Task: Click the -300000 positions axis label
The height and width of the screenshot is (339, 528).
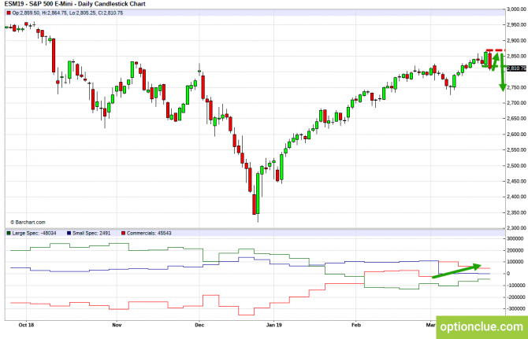Action: pyautogui.click(x=515, y=308)
